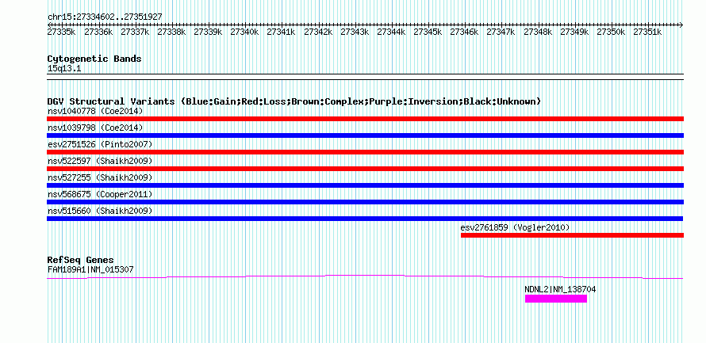This screenshot has height=343, width=706.
Task: Click the short red bar under esv2761859
Action: tap(572, 235)
